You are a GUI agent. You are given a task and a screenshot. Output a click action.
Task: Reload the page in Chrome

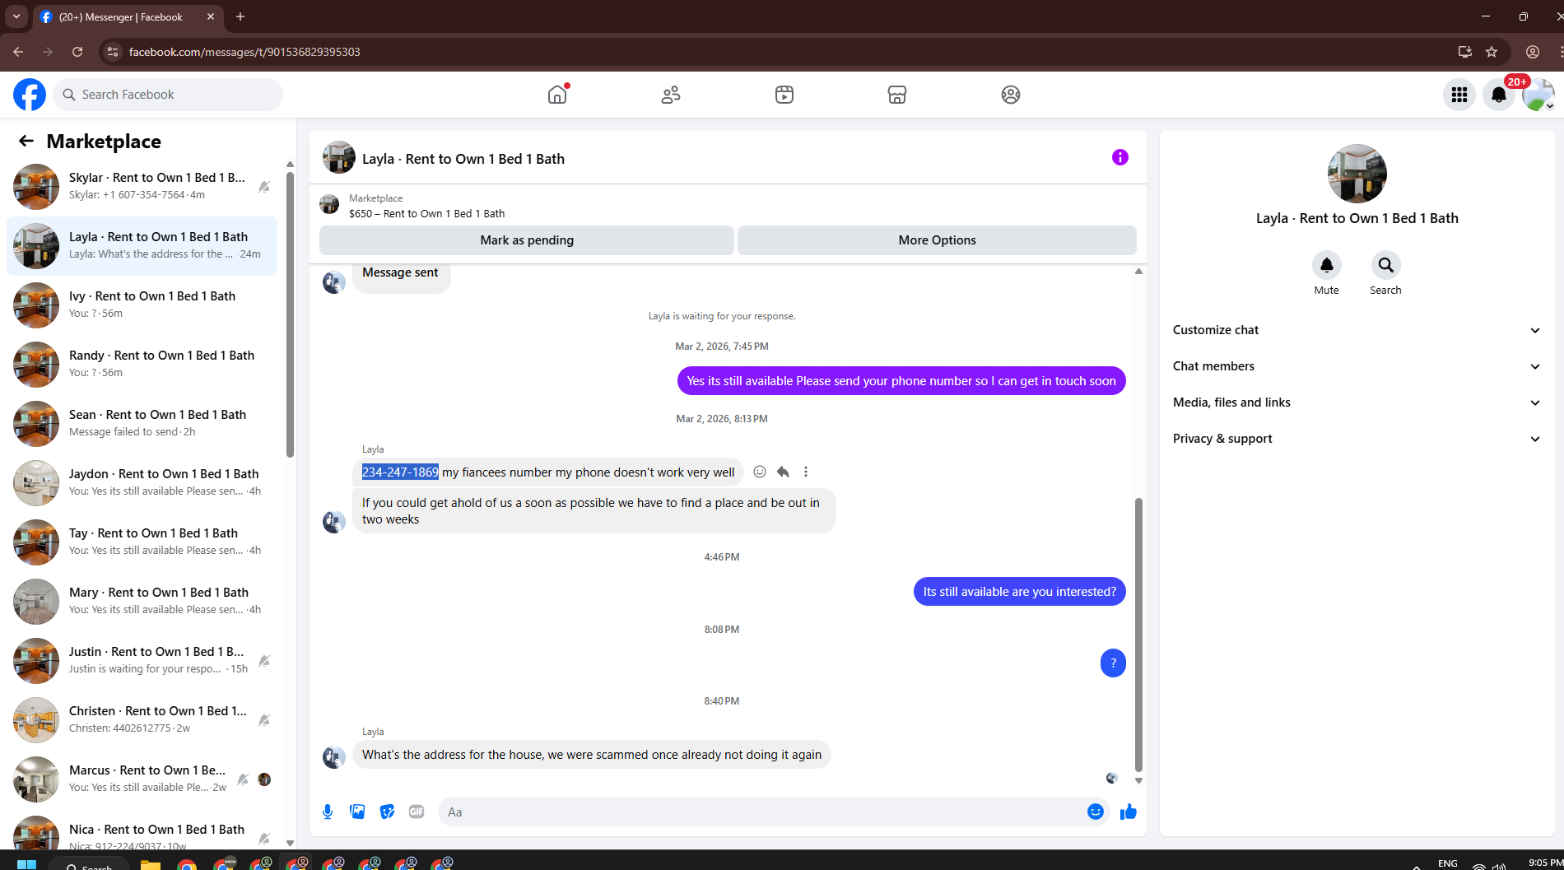[x=77, y=52]
